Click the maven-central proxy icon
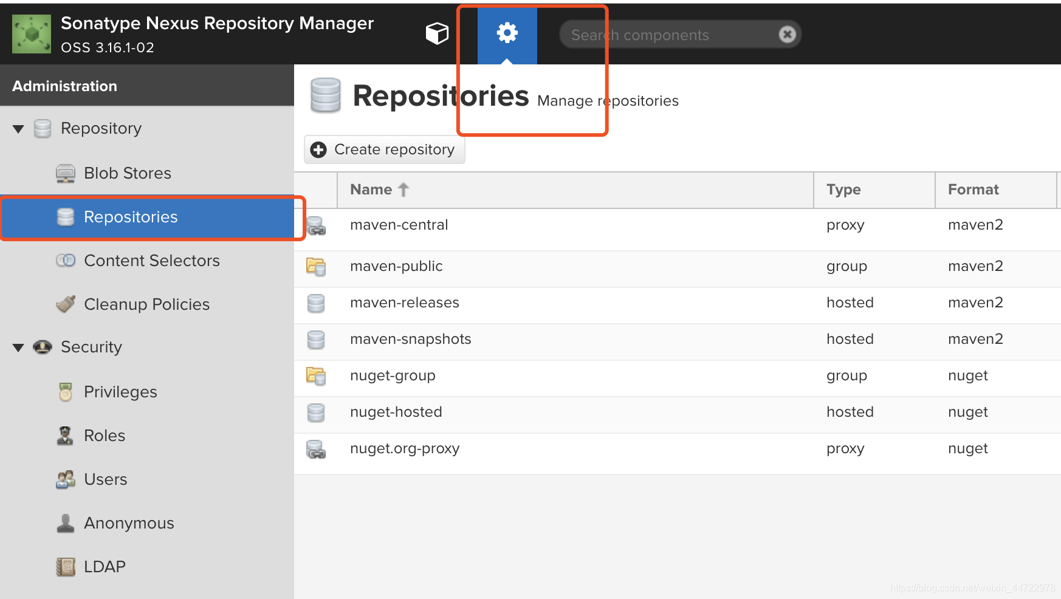Viewport: 1061px width, 599px height. coord(316,226)
